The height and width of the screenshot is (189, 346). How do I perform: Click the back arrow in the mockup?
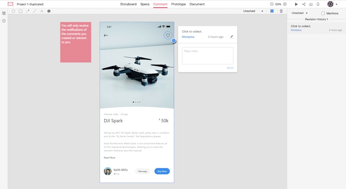(106, 35)
